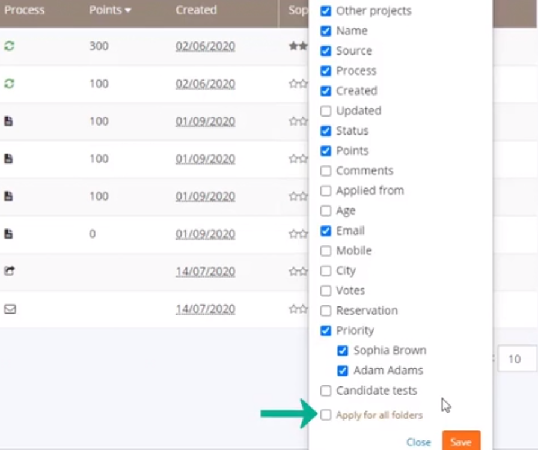Enable the Candidate tests checkbox

[326, 391]
